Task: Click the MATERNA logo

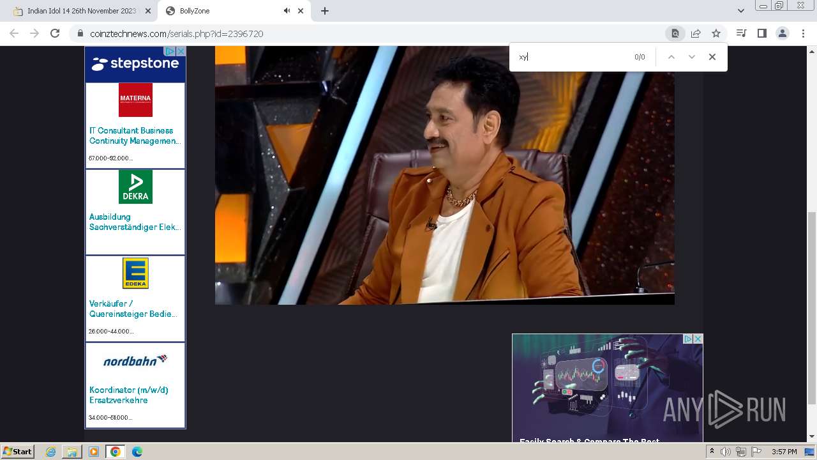Action: (x=135, y=100)
